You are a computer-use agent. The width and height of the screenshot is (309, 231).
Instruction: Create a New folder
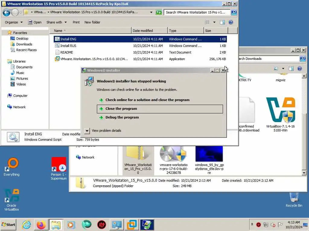(x=92, y=22)
